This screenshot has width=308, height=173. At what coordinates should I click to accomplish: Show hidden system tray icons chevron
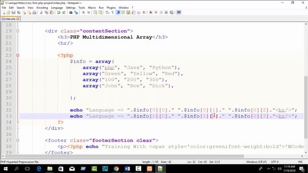(269, 169)
